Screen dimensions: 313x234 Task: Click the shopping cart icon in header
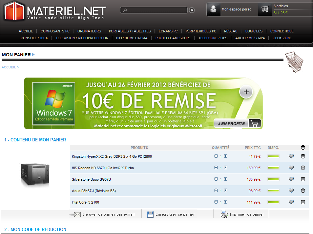(x=265, y=9)
